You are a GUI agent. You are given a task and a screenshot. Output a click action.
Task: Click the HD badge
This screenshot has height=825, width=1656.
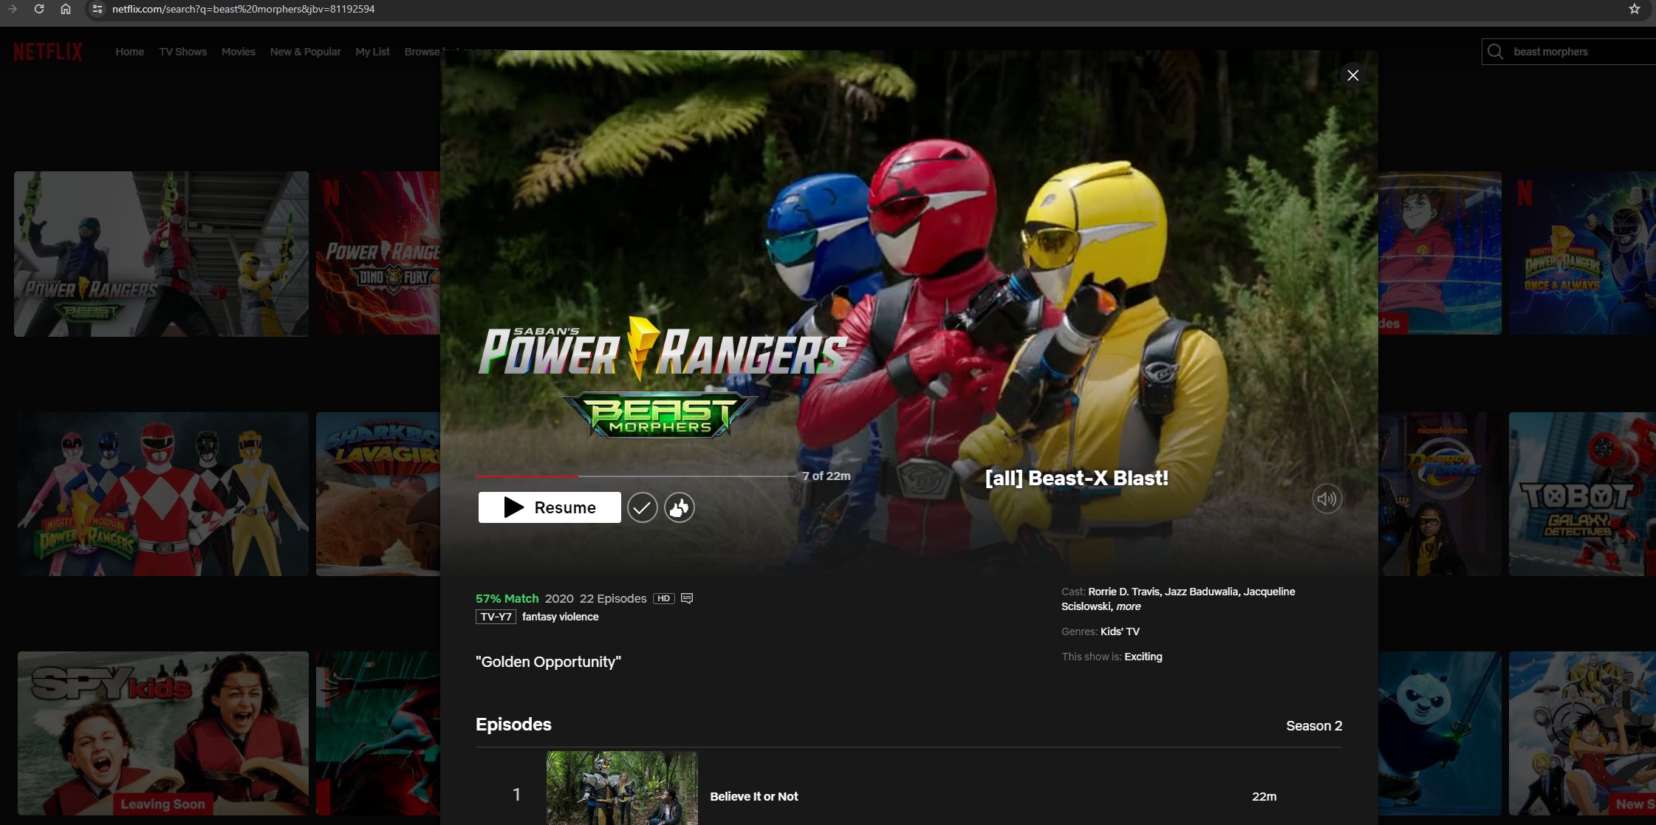point(663,598)
